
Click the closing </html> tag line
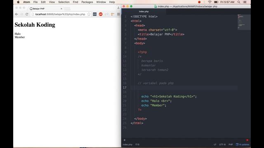click(137, 123)
